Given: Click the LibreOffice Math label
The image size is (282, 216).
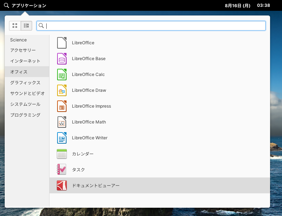Looking at the screenshot, I should tap(89, 122).
